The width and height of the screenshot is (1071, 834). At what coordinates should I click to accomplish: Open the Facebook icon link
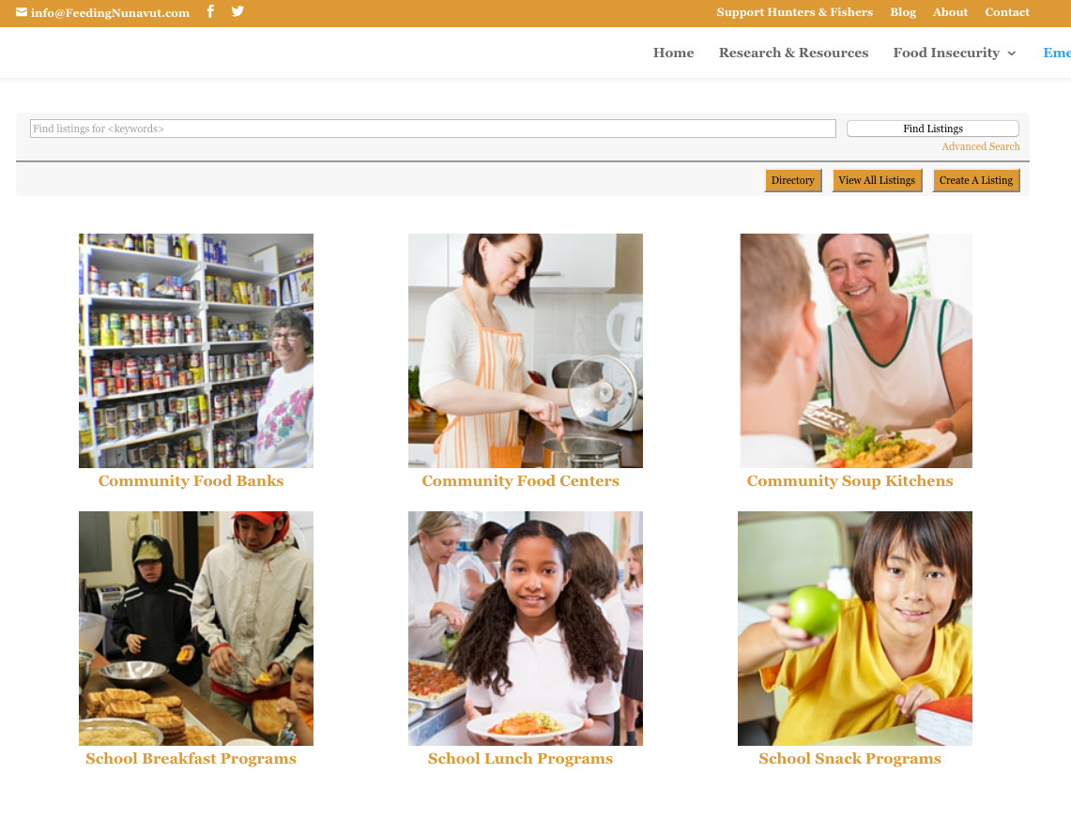210,11
